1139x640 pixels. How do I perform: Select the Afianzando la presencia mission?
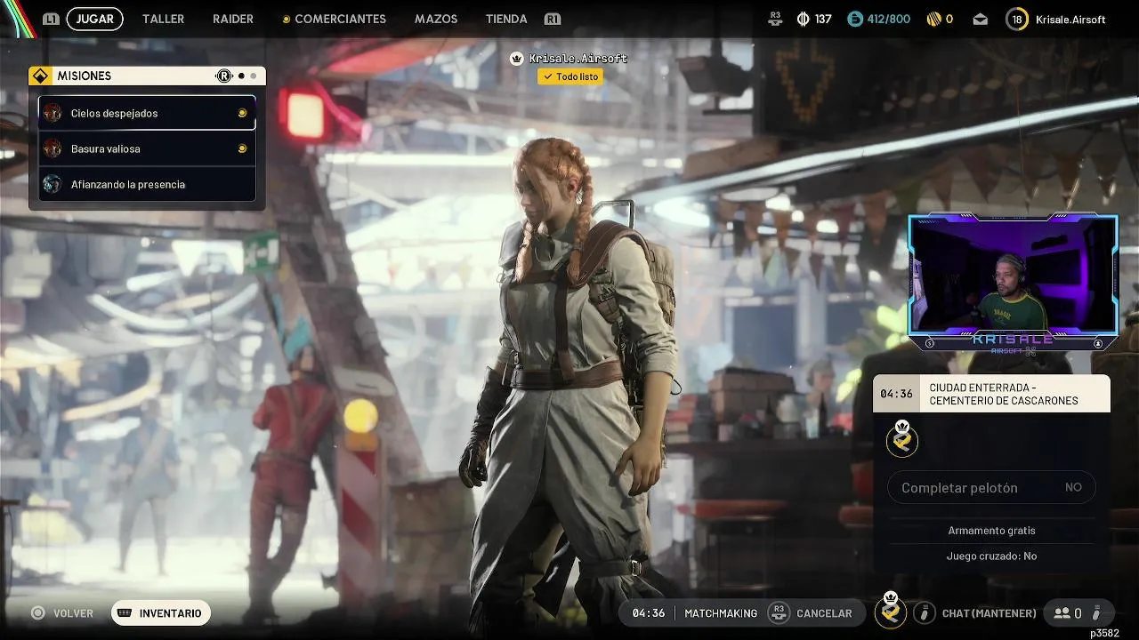point(147,184)
